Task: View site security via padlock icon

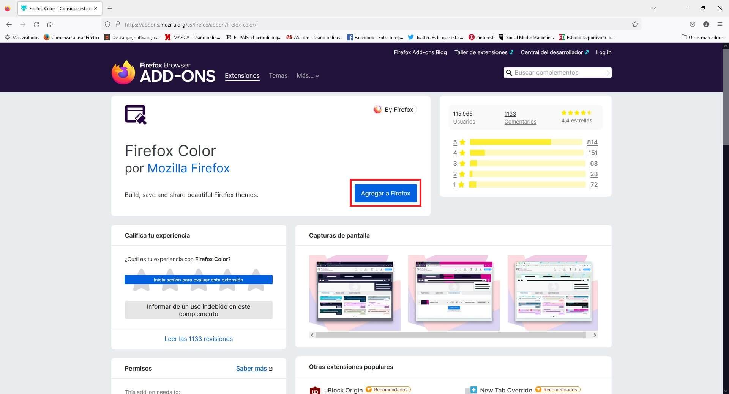Action: point(118,24)
